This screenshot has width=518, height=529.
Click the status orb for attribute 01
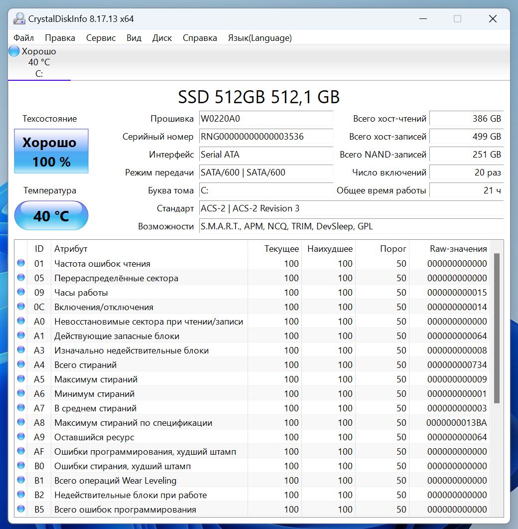(21, 263)
